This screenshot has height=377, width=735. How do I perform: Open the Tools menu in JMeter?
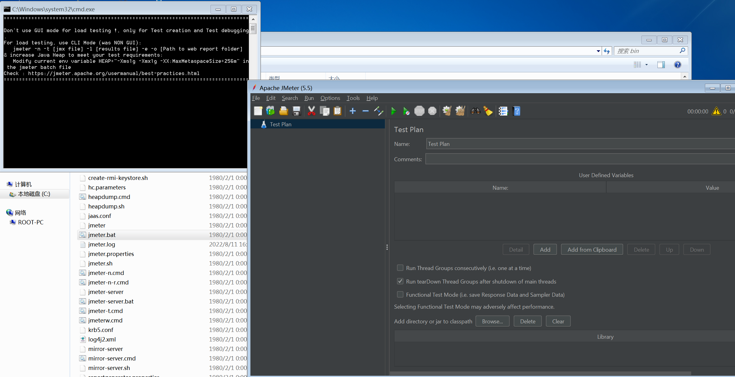353,98
